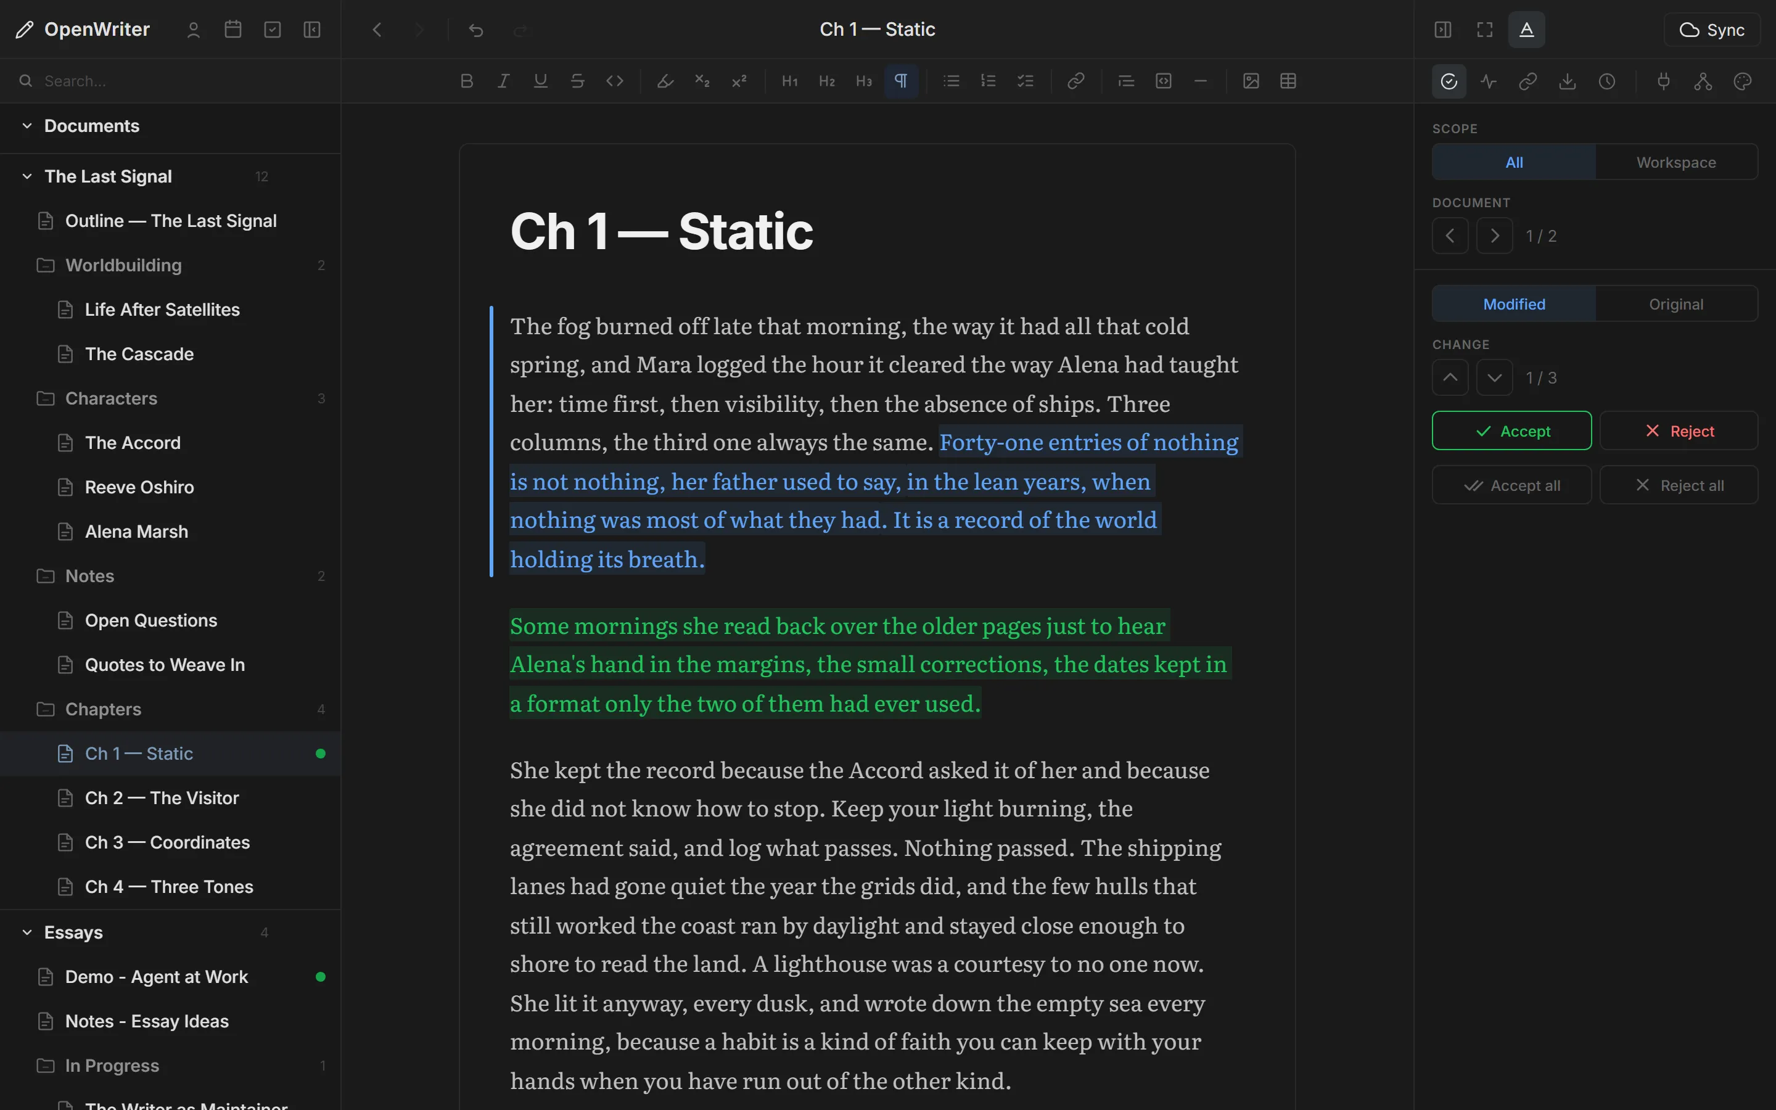
Task: Expand the Worldbuilding folder
Action: tap(170, 265)
